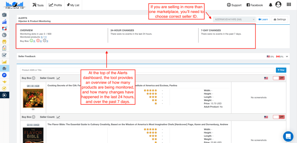The width and height of the screenshot is (297, 143).
Task: Click the US flag on Cooking Secrets row
Action: (266, 78)
